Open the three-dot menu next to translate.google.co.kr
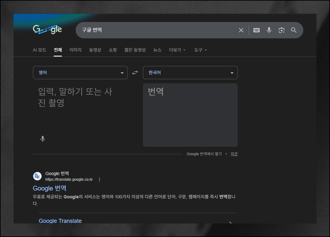 (100, 179)
